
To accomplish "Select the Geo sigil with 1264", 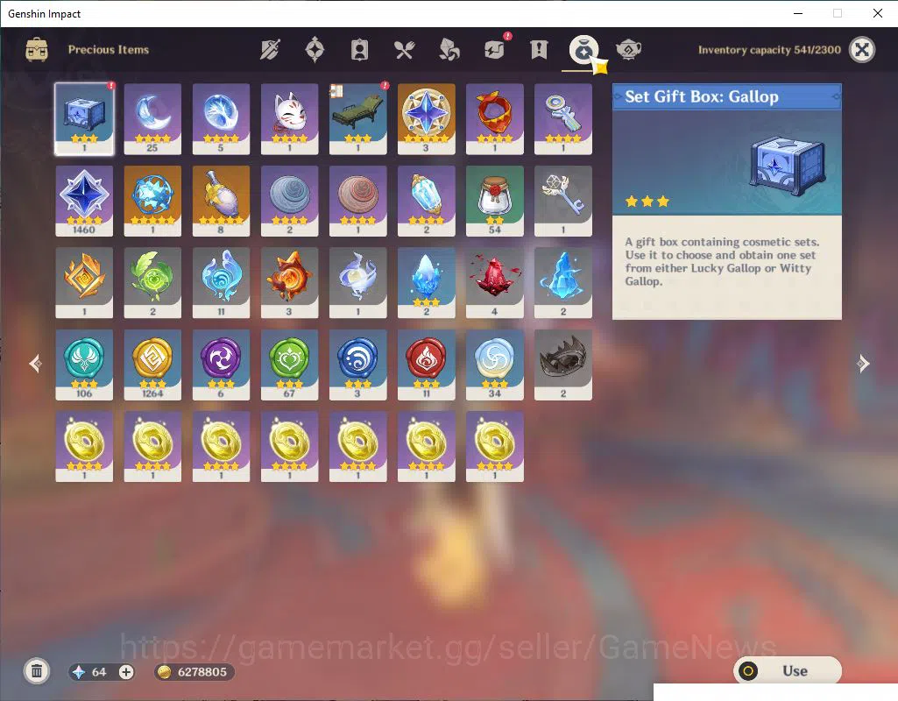I will point(152,365).
